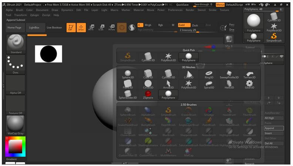Pick the Cone3D mesh

(x=189, y=75)
